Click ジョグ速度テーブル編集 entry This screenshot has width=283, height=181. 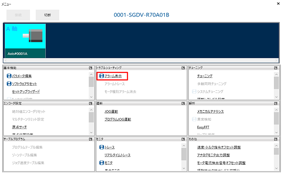28,163
